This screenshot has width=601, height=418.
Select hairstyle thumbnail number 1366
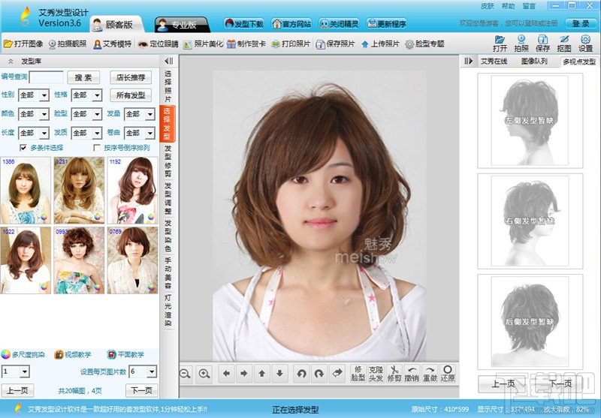(26, 191)
